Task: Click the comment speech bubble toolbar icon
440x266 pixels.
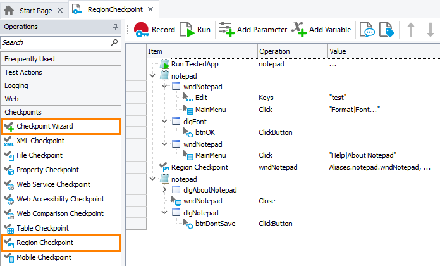Action: click(x=366, y=30)
